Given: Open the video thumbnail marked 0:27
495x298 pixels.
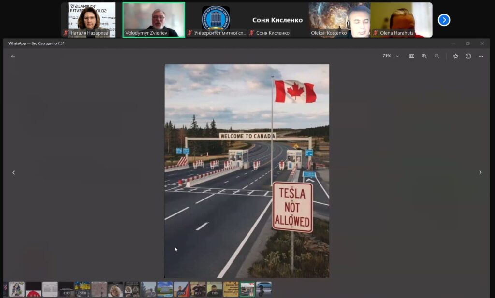Looking at the screenshot, I should (x=198, y=289).
